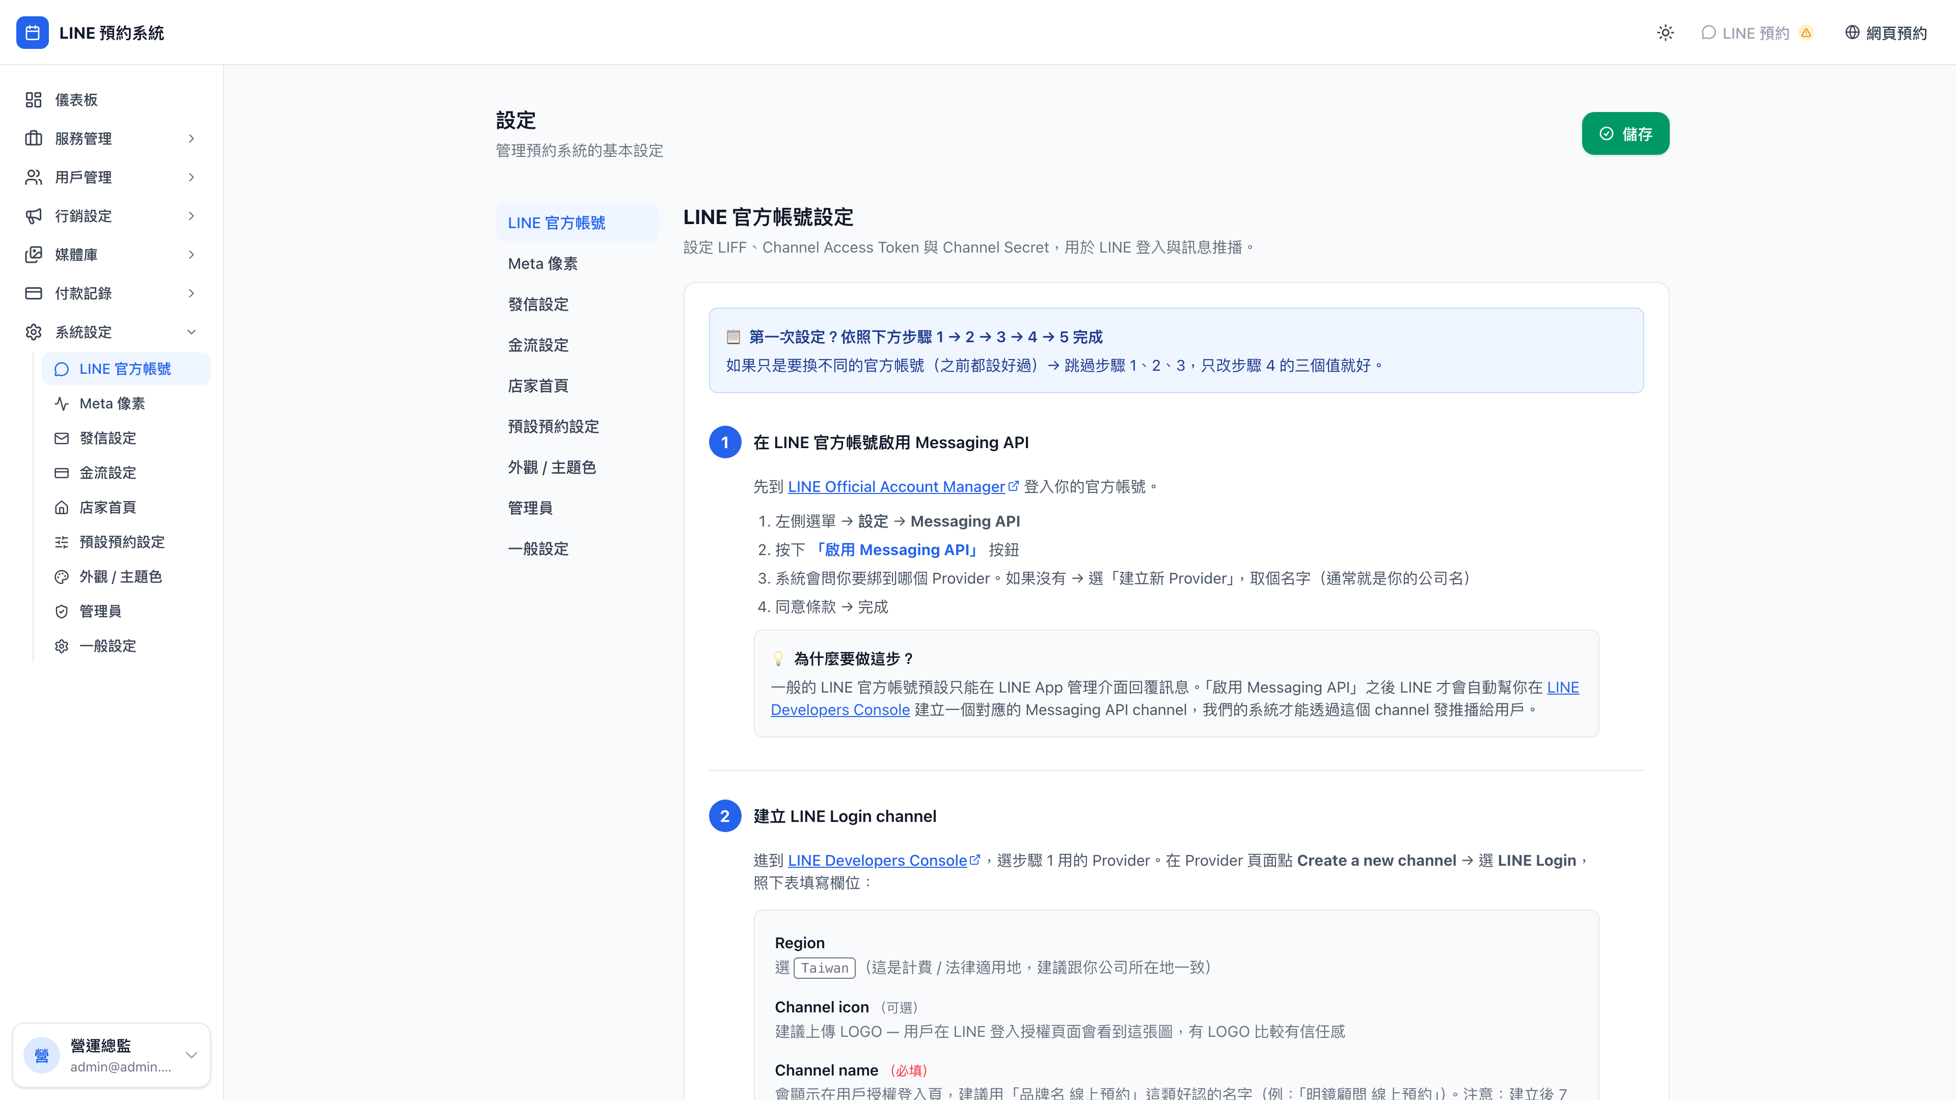Open the LINE Official Account Manager link
Viewport: 1956px width, 1100px height.
point(896,487)
